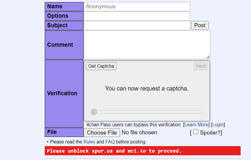
Task: Click the red unblock warning banner
Action: pos(143,151)
